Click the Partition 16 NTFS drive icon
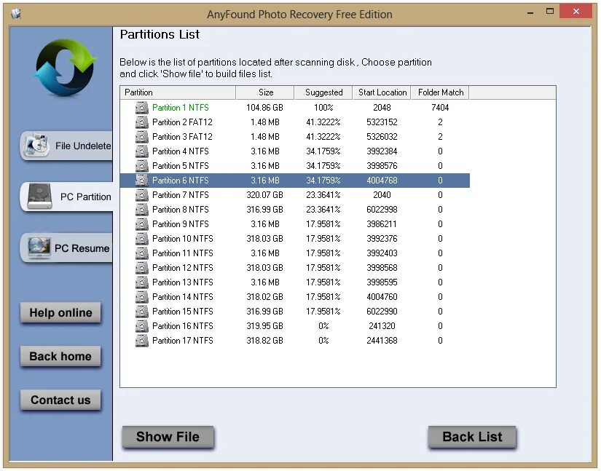The height and width of the screenshot is (471, 601). [x=142, y=326]
